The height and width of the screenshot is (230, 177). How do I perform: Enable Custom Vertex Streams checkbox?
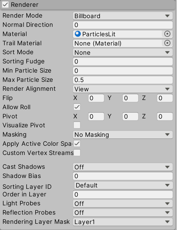77,153
